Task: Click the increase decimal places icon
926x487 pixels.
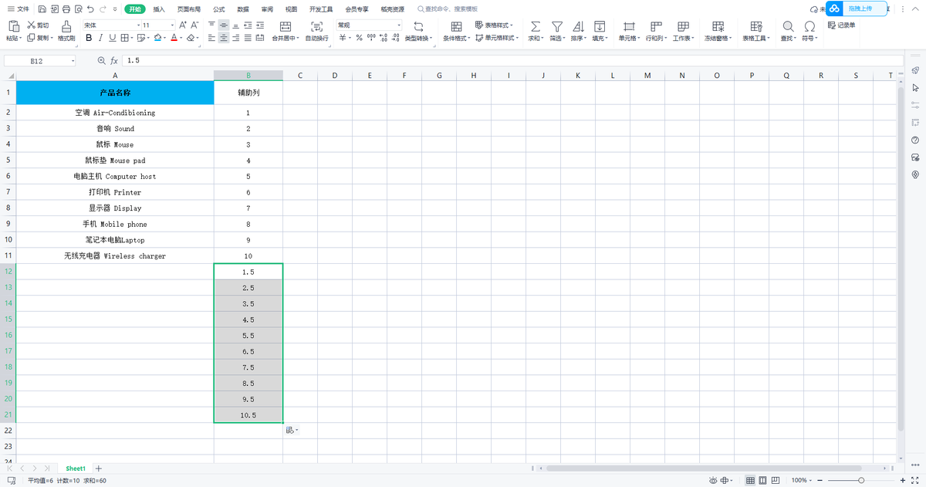Action: pyautogui.click(x=384, y=37)
